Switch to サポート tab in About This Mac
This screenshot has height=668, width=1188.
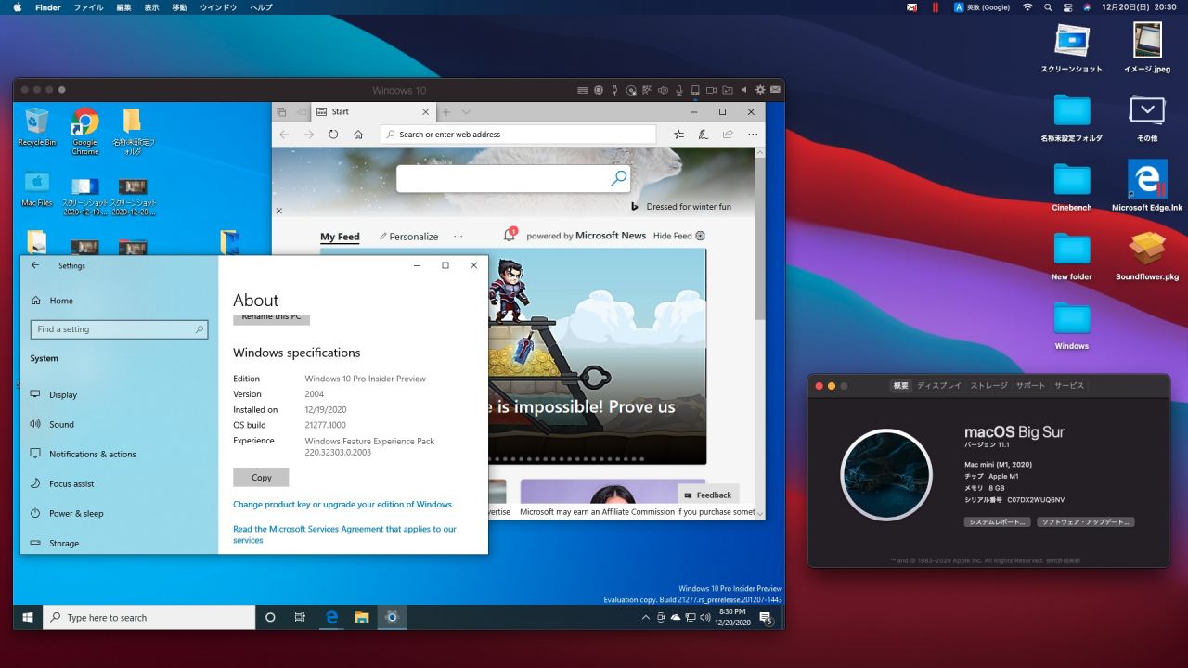[x=1030, y=385]
